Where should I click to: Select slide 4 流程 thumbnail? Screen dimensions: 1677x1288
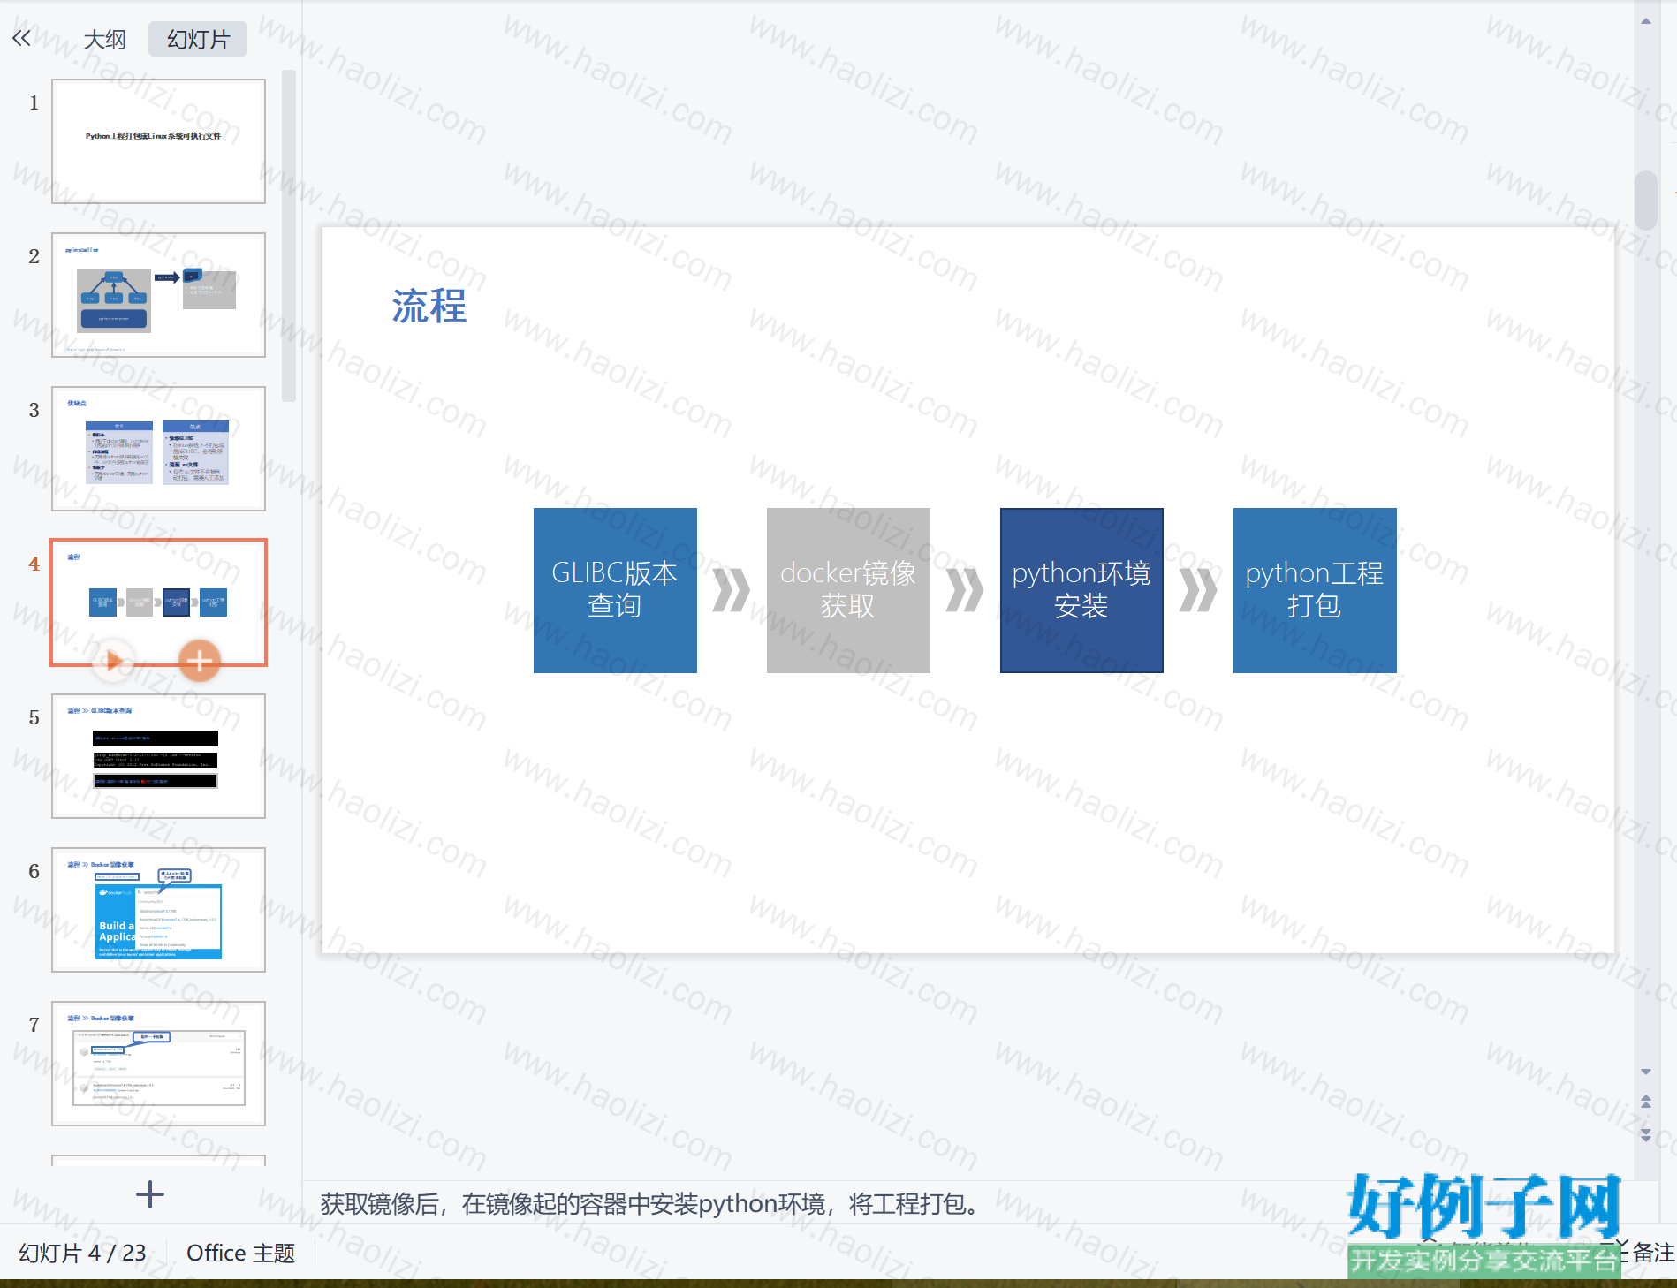159,602
